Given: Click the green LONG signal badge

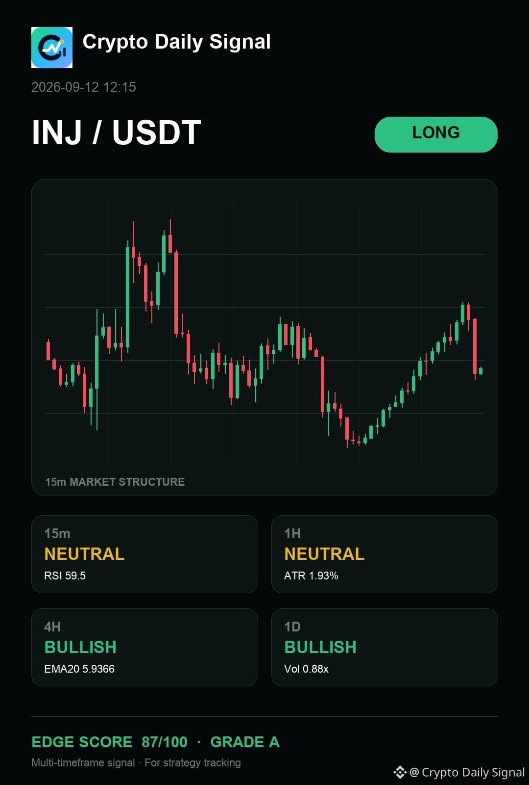Looking at the screenshot, I should pos(436,134).
